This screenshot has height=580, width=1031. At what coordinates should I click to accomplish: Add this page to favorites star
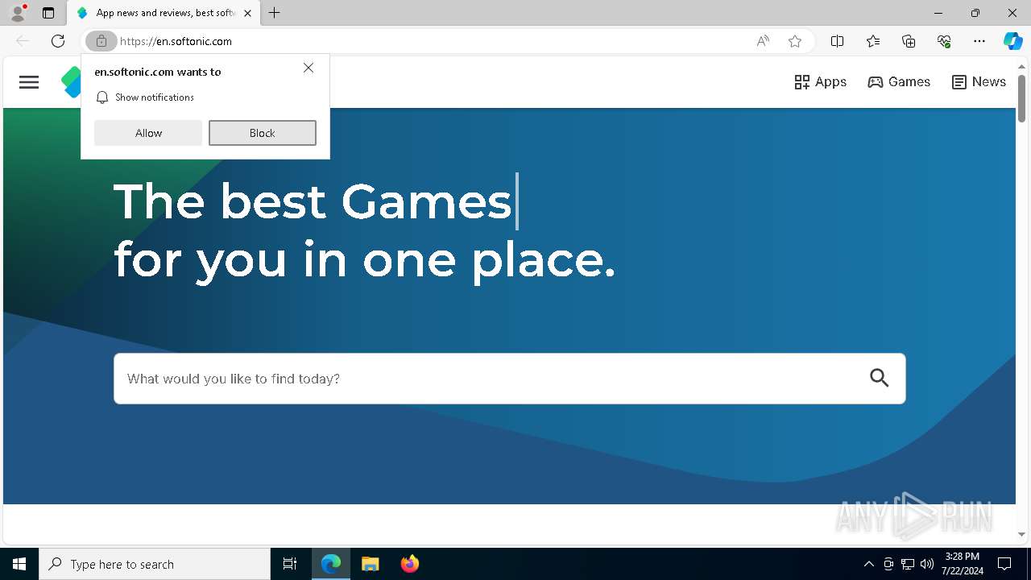point(795,41)
